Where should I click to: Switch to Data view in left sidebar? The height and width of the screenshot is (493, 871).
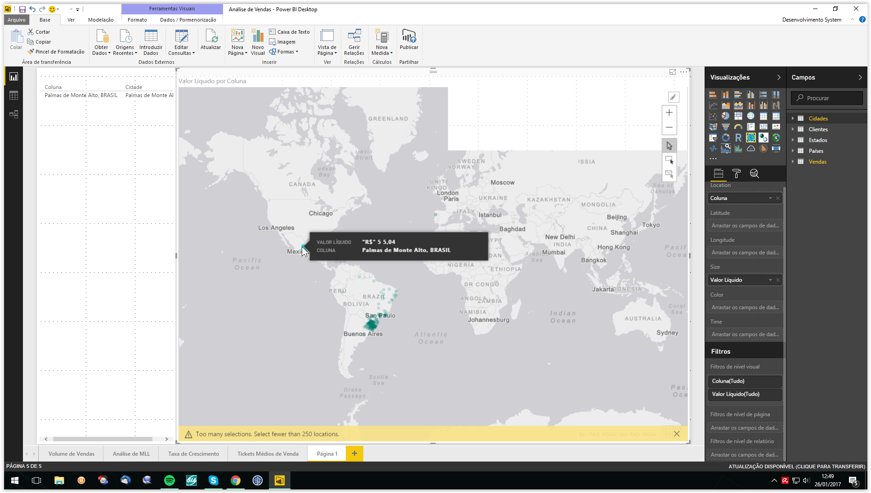point(13,95)
